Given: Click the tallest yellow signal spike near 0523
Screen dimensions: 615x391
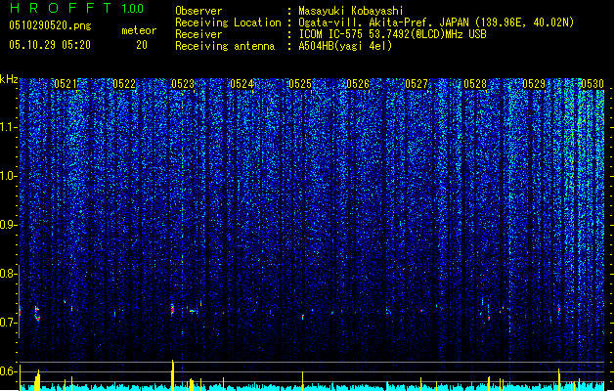Looking at the screenshot, I should coord(173,375).
